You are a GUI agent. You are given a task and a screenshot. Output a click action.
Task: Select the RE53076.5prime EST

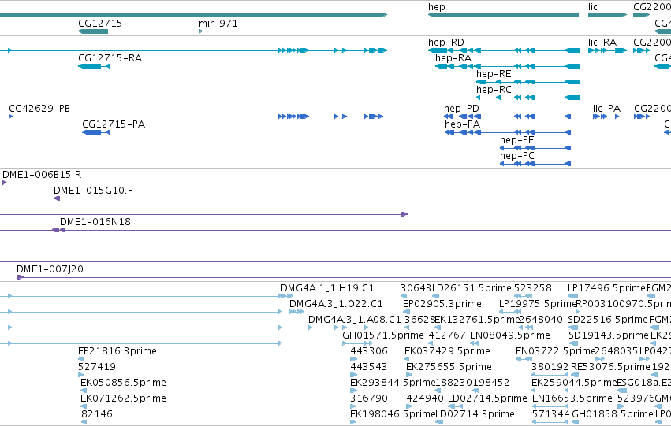[576, 375]
